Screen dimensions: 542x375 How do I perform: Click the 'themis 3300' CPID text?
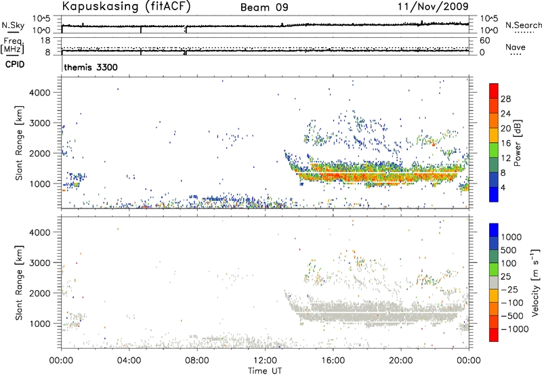(x=91, y=67)
